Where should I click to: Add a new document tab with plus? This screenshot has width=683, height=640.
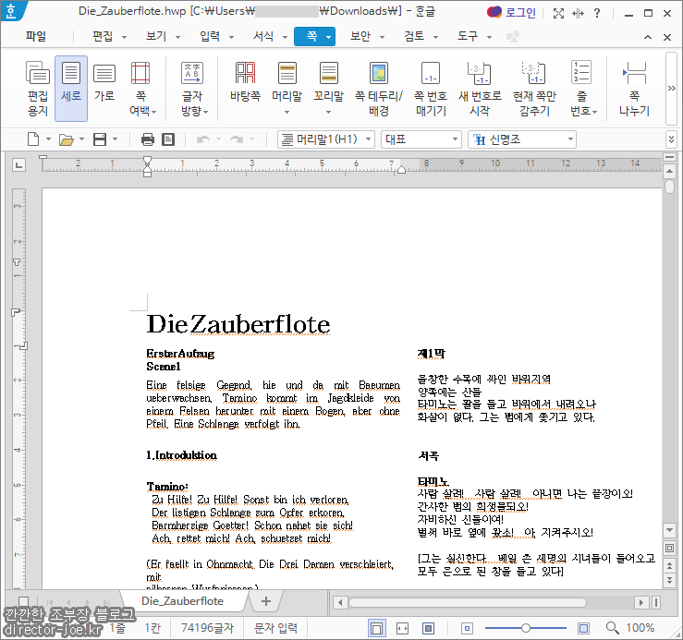pyautogui.click(x=265, y=601)
